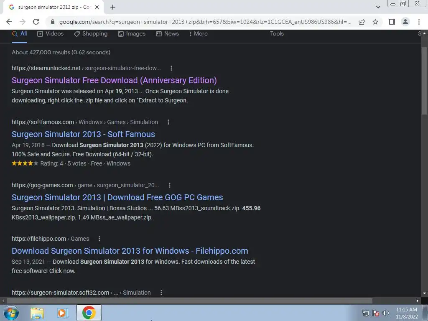Select the All search tab

click(x=19, y=33)
